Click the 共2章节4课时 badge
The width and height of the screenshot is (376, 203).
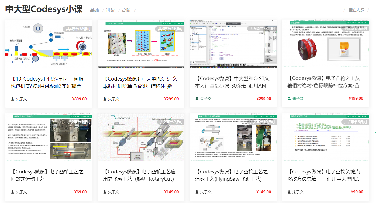(x=79, y=122)
